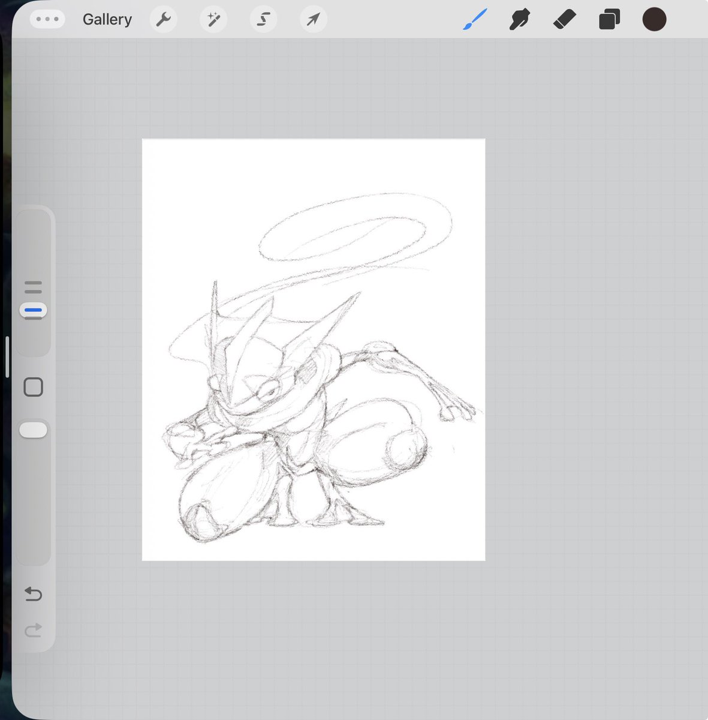
Task: Open the iPad multitasking menu dots
Action: (x=47, y=19)
